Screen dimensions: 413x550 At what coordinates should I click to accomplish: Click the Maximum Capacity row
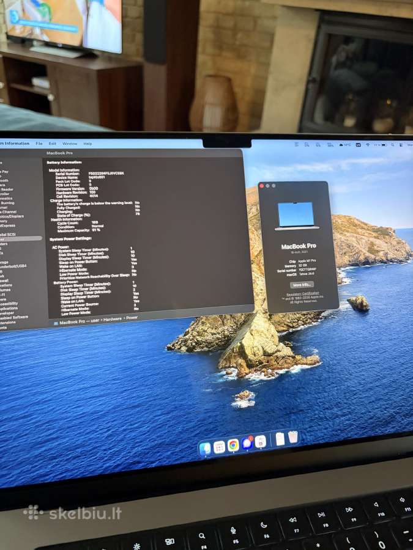point(79,230)
